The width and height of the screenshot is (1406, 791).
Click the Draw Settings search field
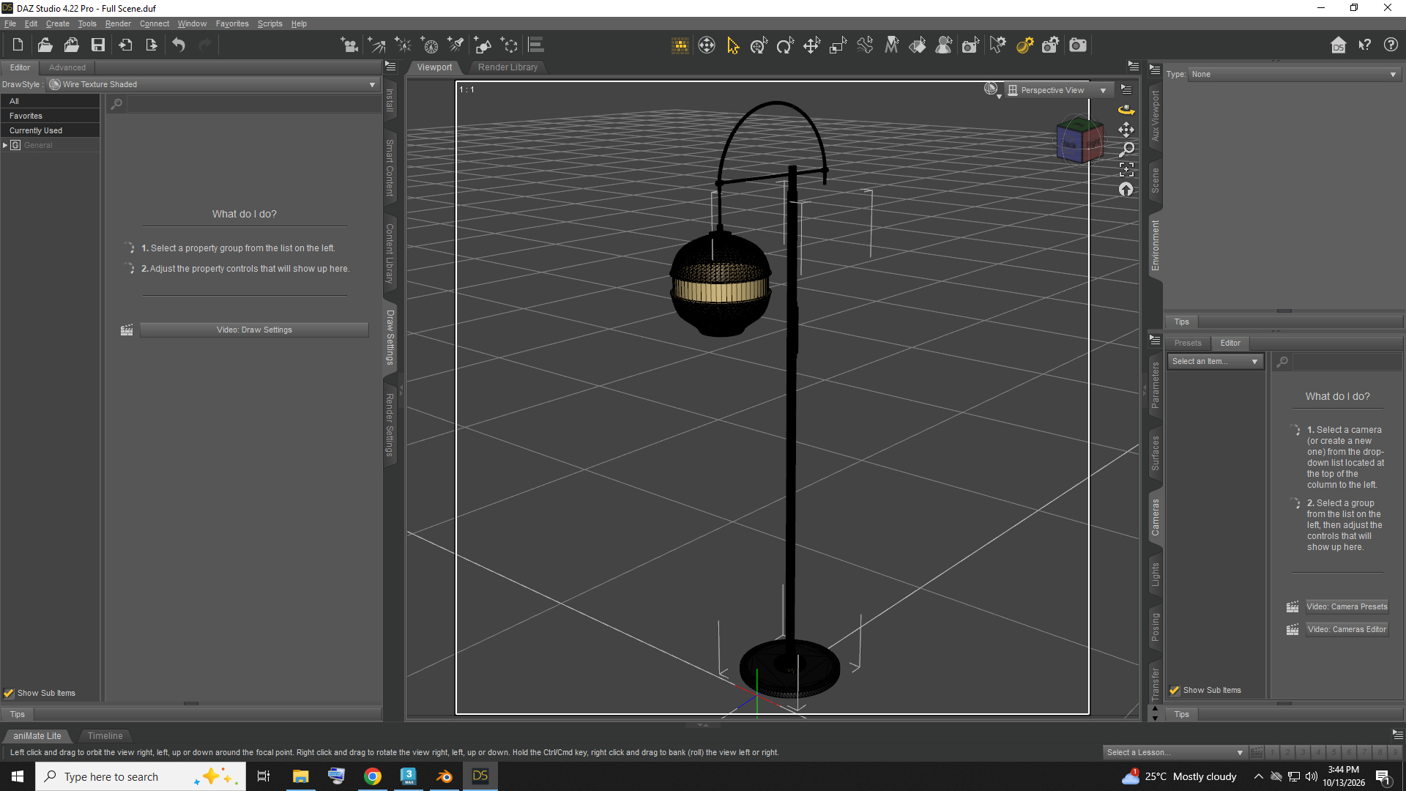253,104
